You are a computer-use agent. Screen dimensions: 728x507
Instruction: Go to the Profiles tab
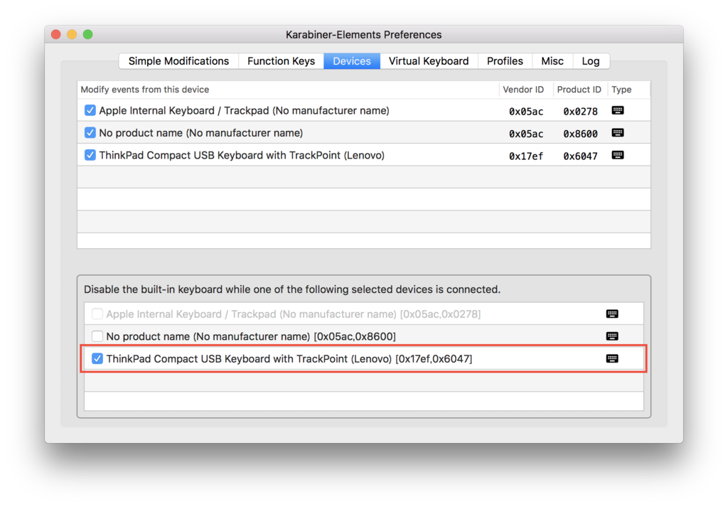pos(505,61)
